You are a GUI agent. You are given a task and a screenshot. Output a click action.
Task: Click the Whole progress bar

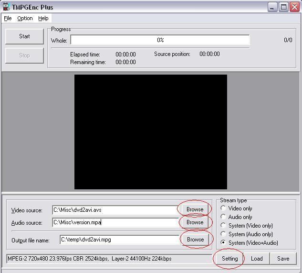pos(160,40)
